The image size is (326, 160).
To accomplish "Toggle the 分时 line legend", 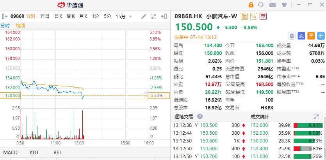I will (x=5, y=25).
